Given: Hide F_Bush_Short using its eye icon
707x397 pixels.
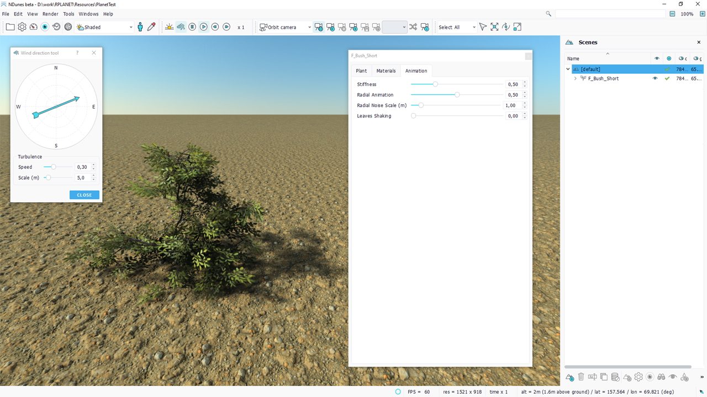Looking at the screenshot, I should tap(655, 79).
